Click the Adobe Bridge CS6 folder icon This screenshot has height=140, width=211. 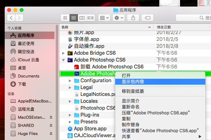[x=70, y=53]
